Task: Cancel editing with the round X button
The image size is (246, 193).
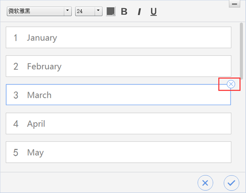Action: point(205,183)
